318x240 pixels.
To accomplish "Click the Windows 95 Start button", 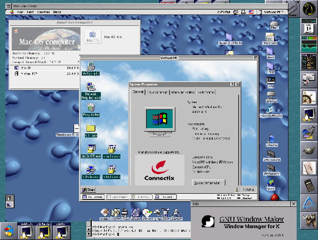I will pos(89,190).
